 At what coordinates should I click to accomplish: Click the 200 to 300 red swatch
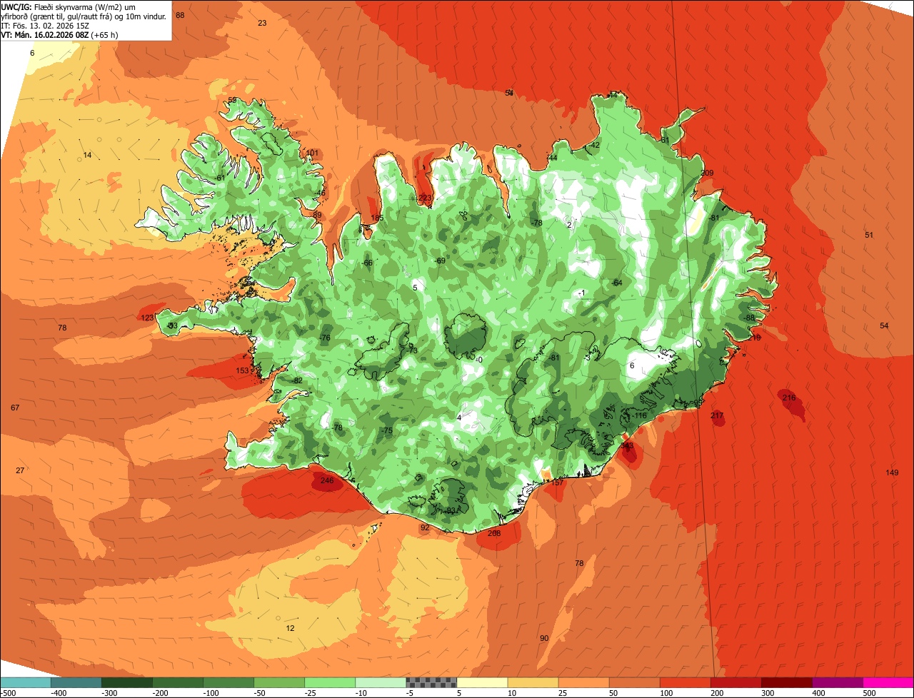click(x=735, y=683)
